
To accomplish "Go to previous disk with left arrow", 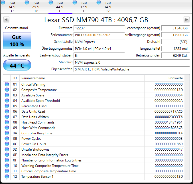I will [6, 20].
